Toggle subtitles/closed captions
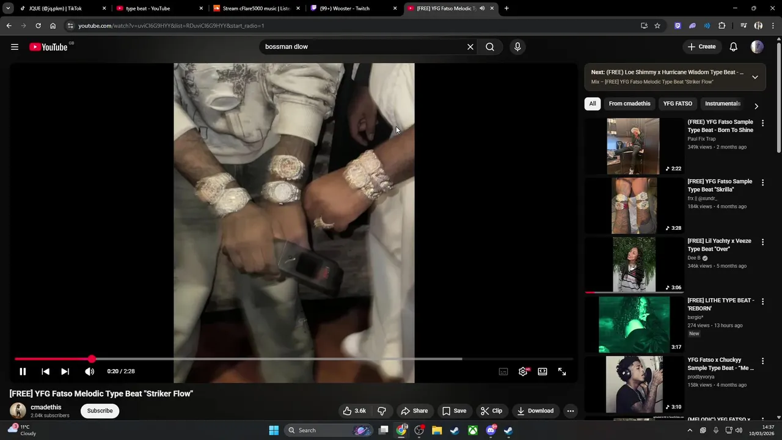This screenshot has width=782, height=440. click(503, 372)
